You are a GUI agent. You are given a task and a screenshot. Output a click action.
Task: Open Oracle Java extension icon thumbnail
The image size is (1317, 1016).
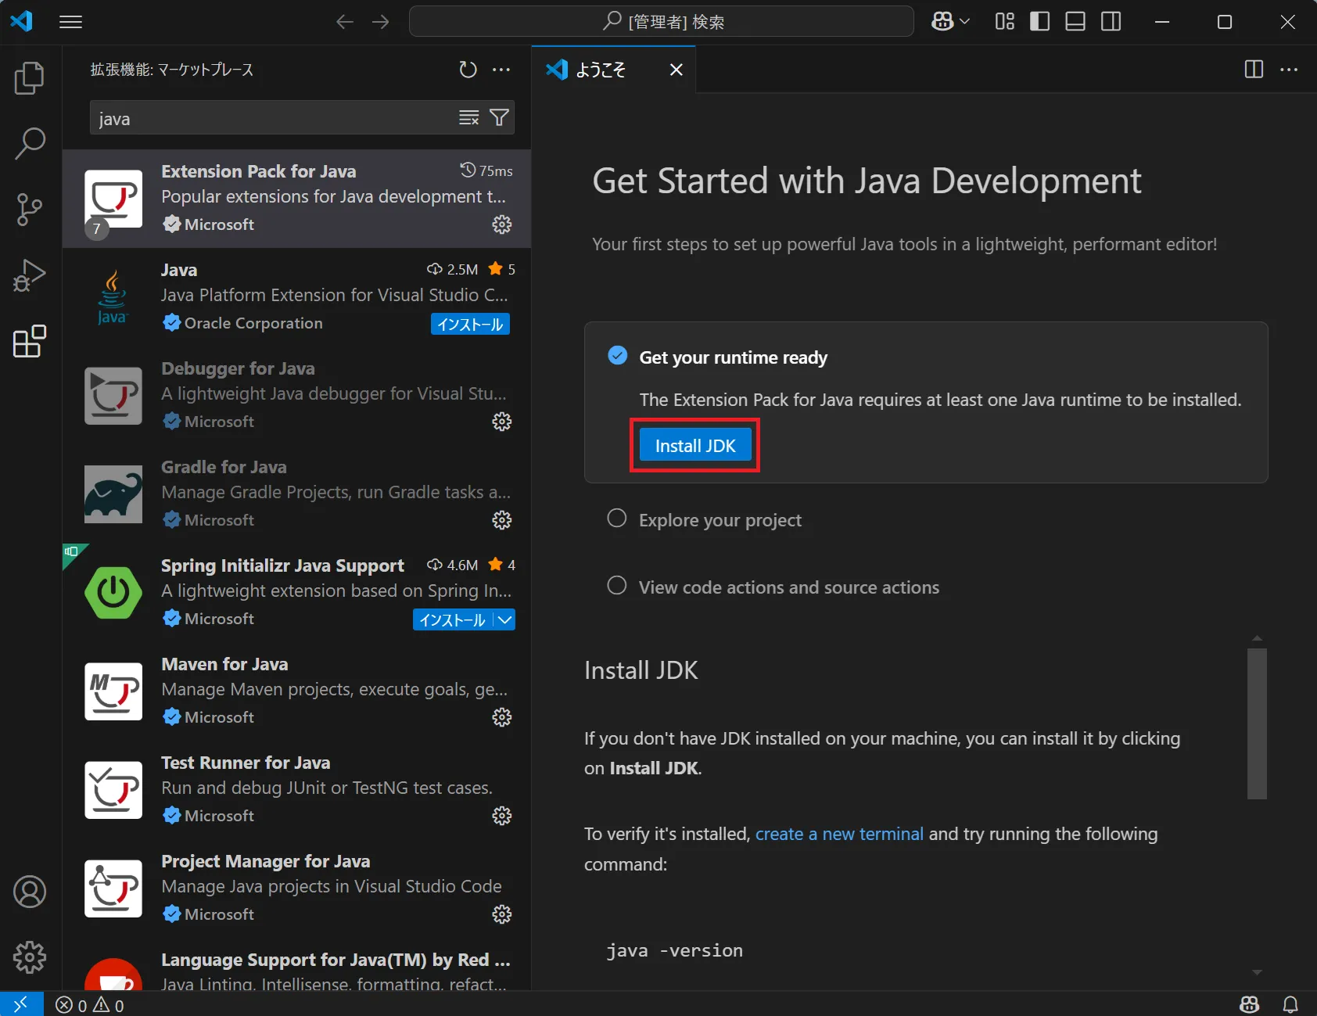pyautogui.click(x=113, y=297)
